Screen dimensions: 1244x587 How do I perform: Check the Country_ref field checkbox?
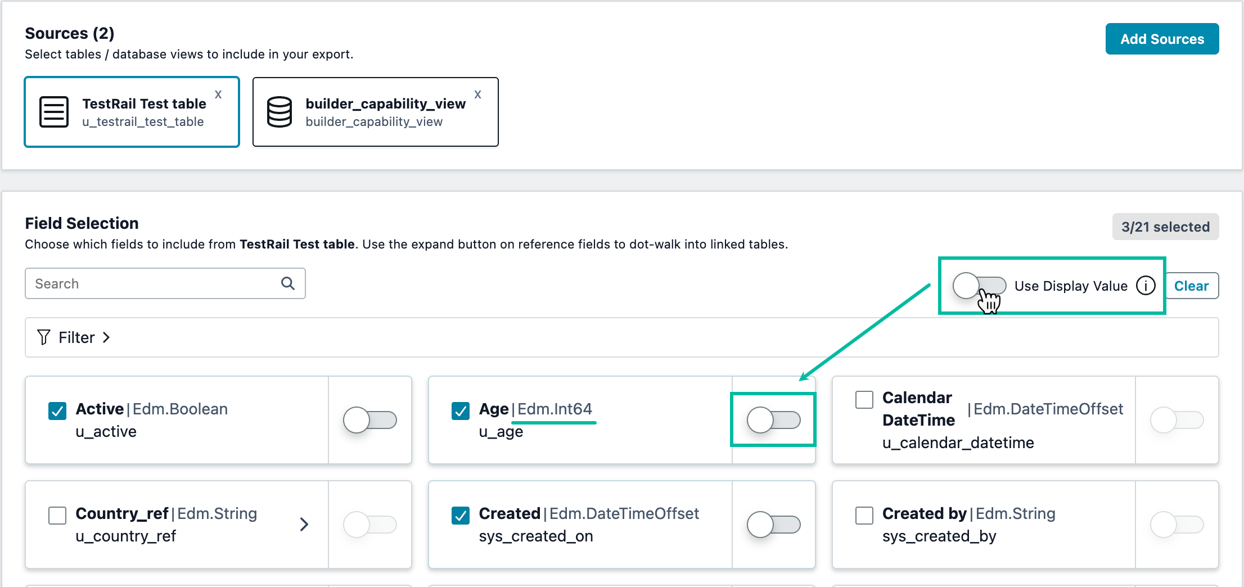pyautogui.click(x=57, y=515)
